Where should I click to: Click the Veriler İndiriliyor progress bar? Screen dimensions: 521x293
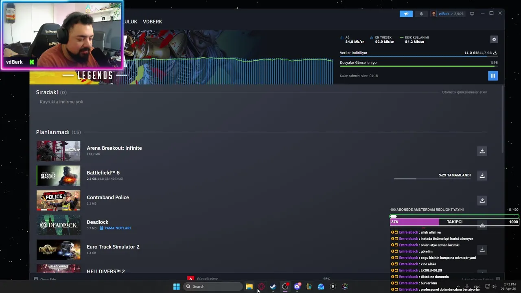[x=419, y=57]
